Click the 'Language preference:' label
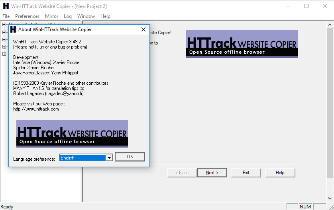334x210 pixels. point(34,159)
